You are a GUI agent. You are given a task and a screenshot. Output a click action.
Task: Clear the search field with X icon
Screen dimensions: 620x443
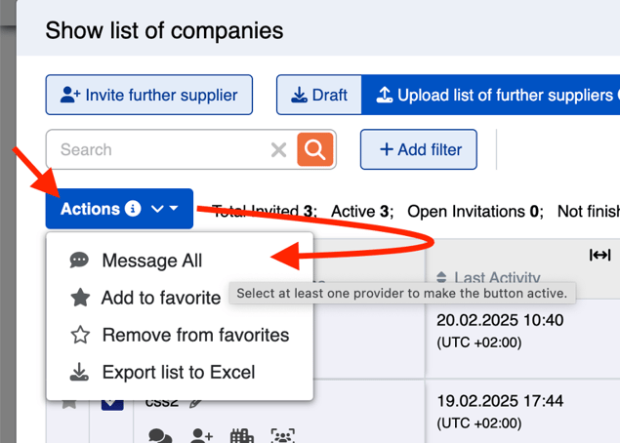coord(279,149)
